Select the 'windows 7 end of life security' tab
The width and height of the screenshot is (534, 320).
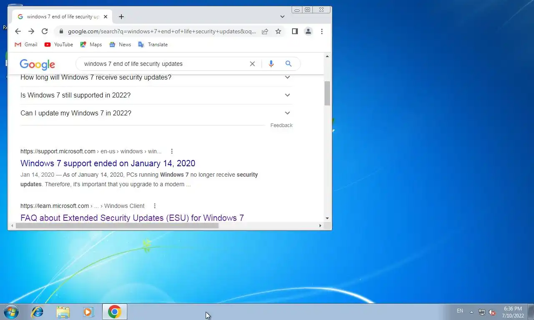pos(62,17)
